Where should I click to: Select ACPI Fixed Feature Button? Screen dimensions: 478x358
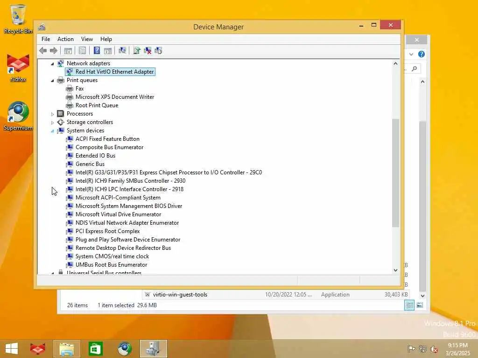pyautogui.click(x=107, y=139)
